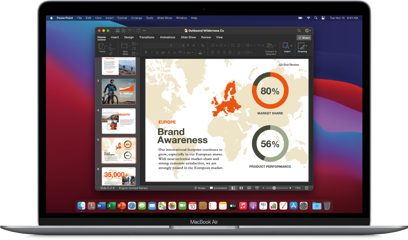The image size is (408, 240).
Task: Center the text alignment
Action: (218, 52)
